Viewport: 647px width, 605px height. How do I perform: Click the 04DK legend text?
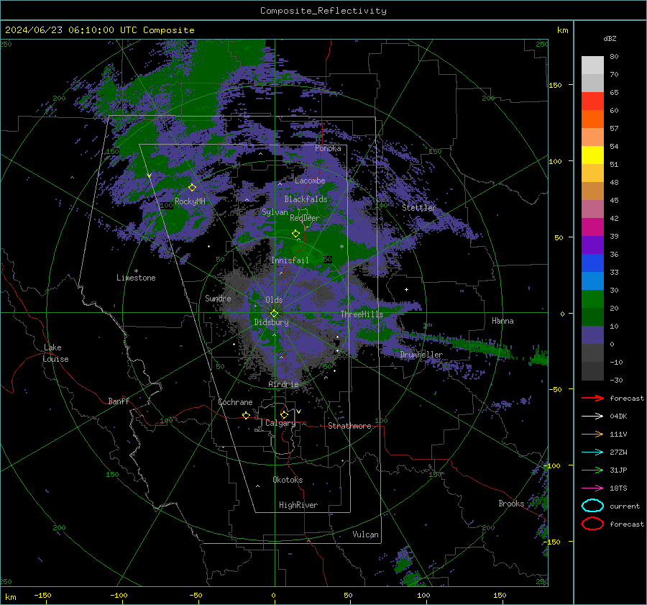pos(618,417)
